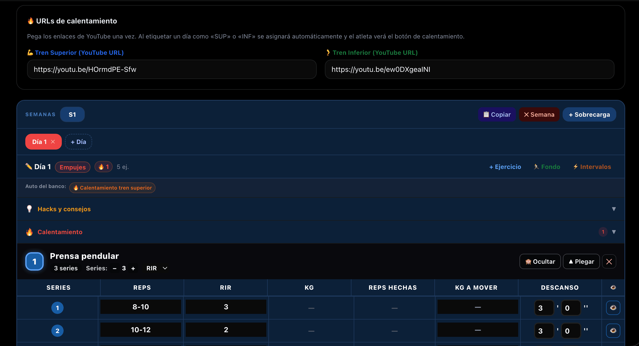
Task: Click the pencil icon next to Día 1
Action: [29, 167]
